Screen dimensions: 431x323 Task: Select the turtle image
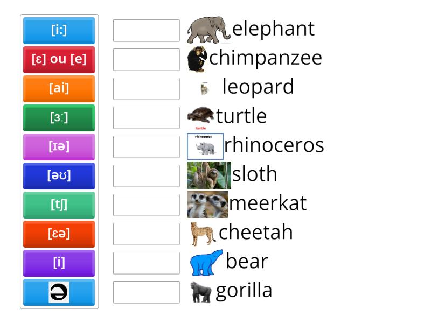click(201, 115)
